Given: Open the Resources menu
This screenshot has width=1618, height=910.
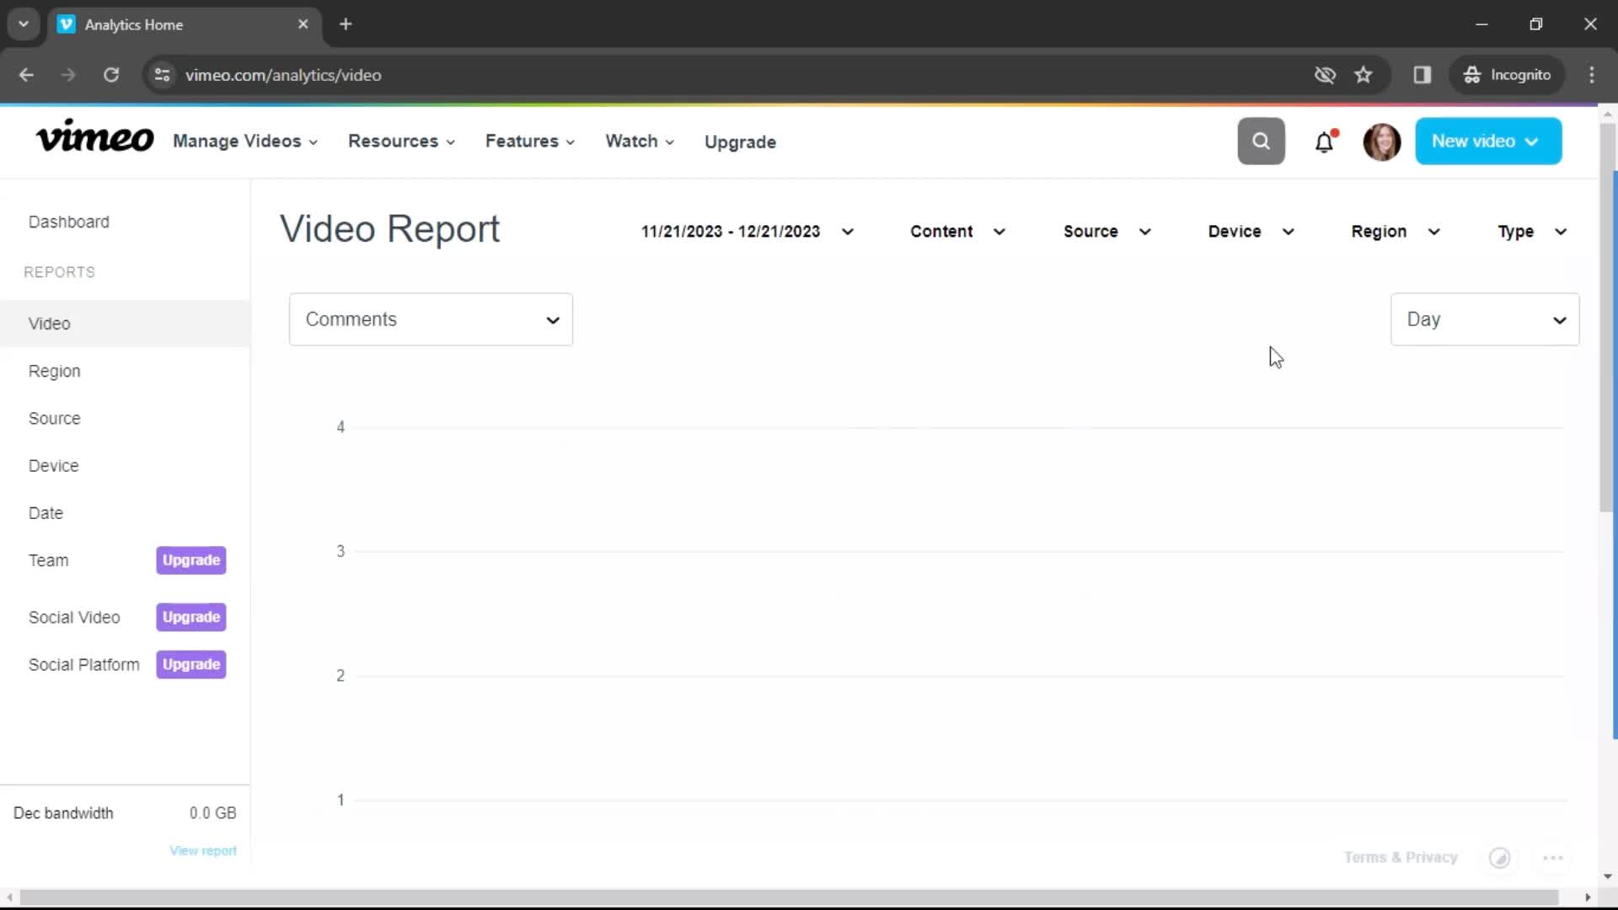Looking at the screenshot, I should 401,142.
